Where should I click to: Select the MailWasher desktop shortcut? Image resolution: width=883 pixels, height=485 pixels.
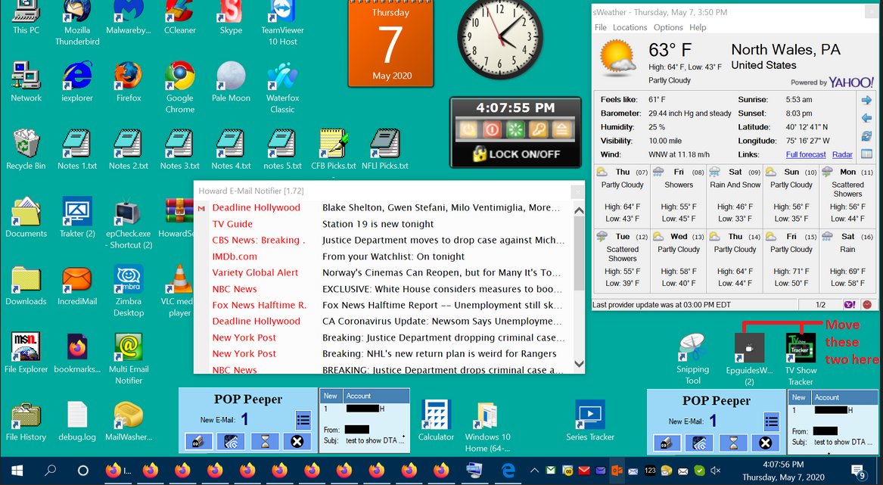(129, 415)
